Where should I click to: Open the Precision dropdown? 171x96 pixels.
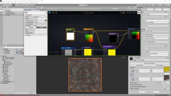click(40, 26)
